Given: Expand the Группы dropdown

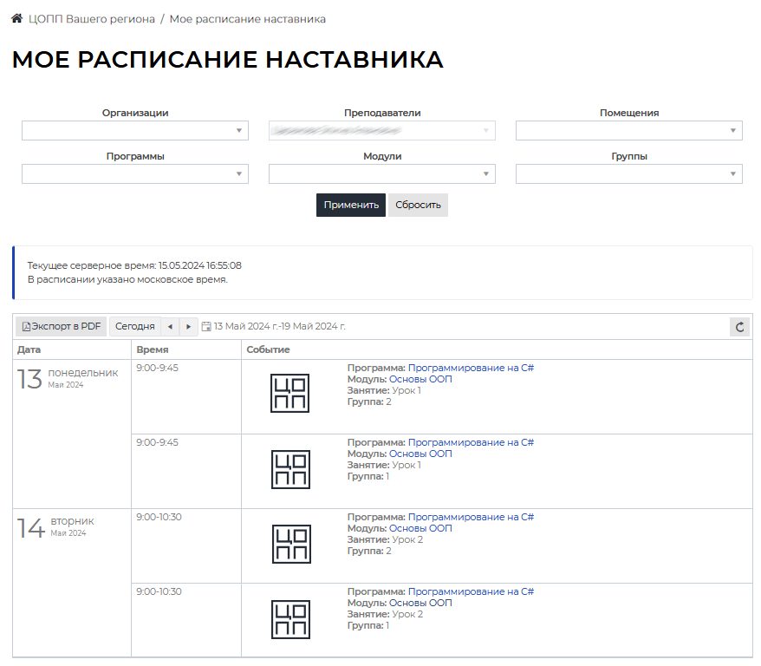Looking at the screenshot, I should [628, 174].
